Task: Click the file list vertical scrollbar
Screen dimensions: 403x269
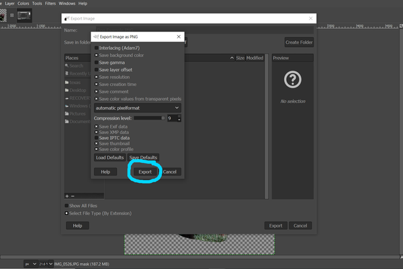Action: (267, 126)
